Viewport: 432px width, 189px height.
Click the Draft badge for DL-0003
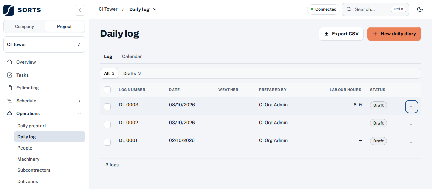(378, 105)
